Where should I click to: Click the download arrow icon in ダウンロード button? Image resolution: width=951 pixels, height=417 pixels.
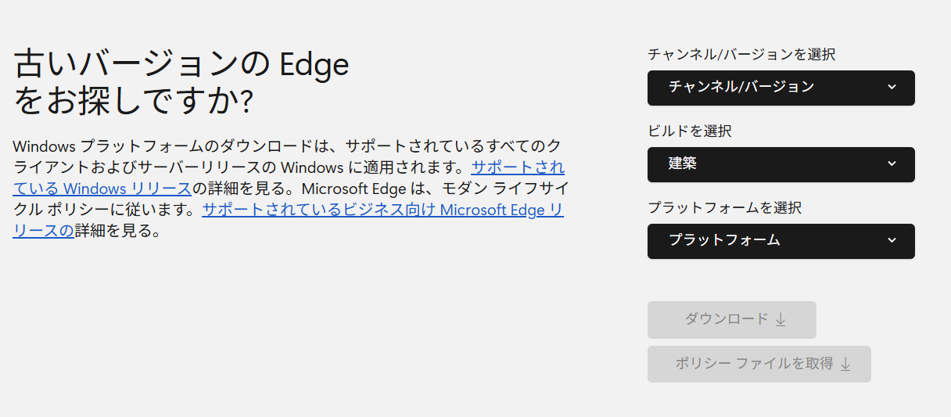tap(781, 320)
